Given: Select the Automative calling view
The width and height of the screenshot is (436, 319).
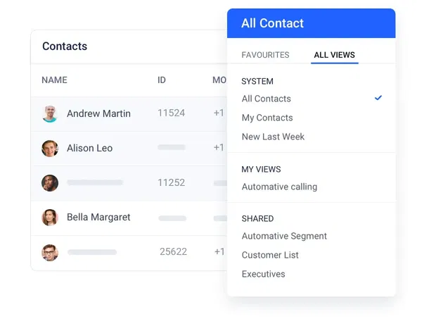Looking at the screenshot, I should click(x=279, y=187).
